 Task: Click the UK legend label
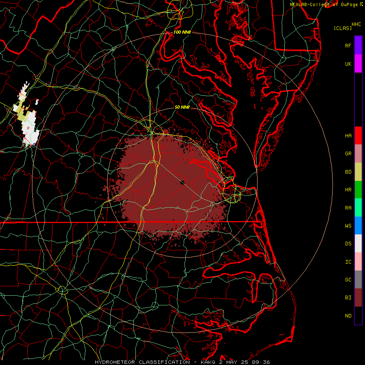[348, 64]
